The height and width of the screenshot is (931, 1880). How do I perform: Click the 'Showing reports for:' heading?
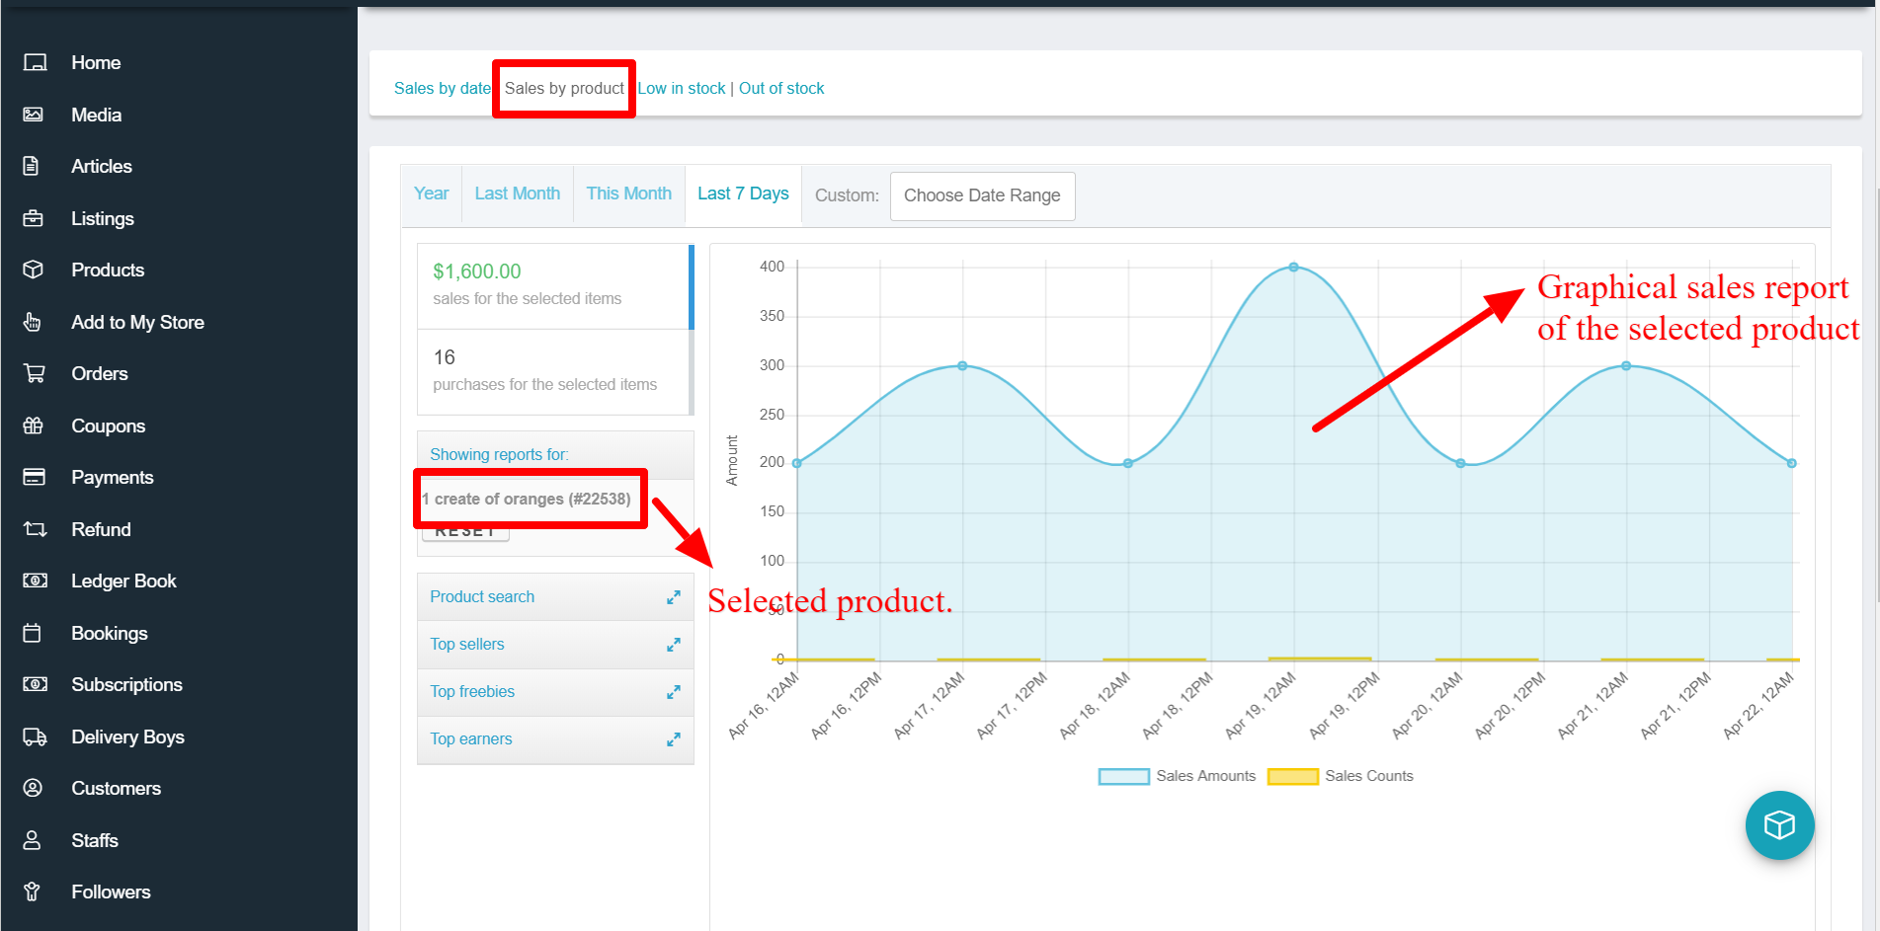499,454
